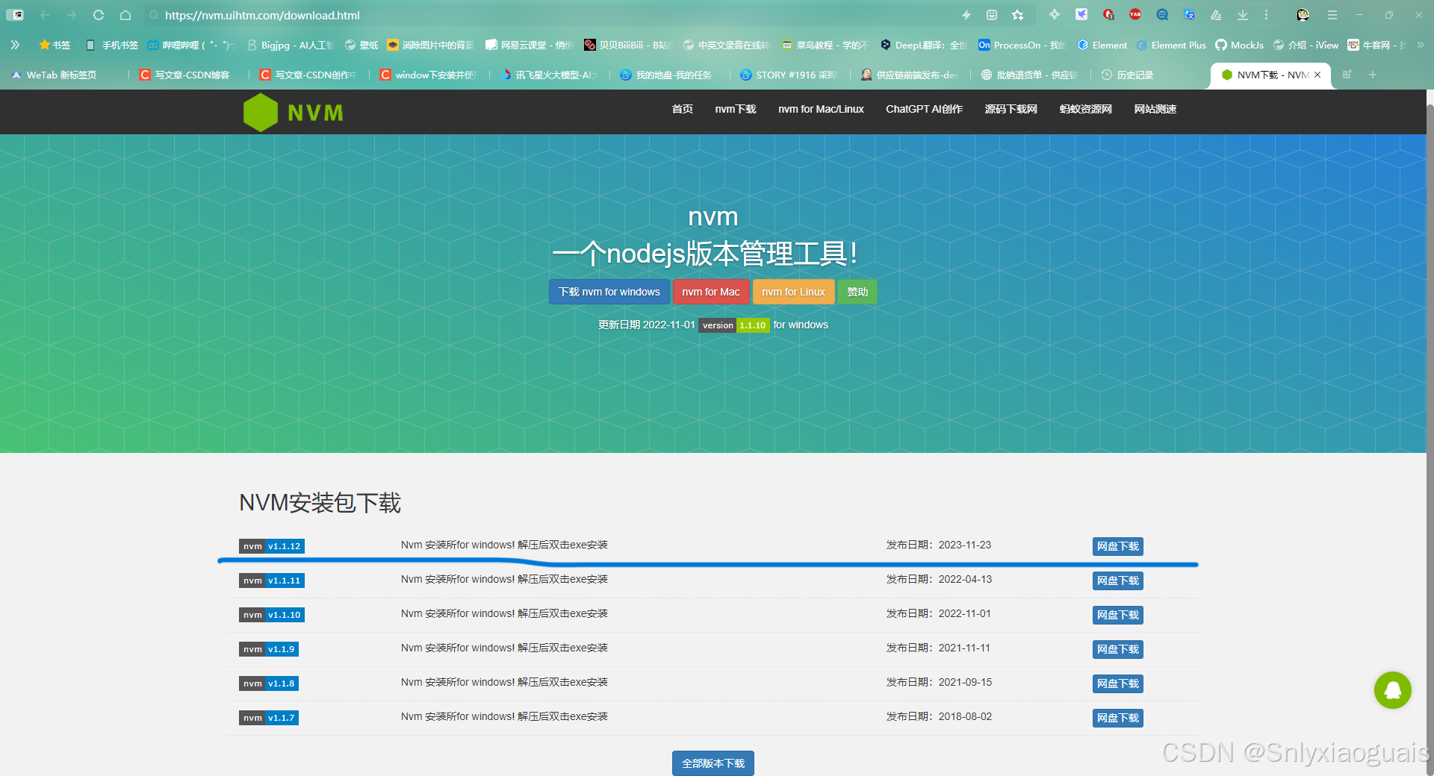Open 首页 in site navigation
The height and width of the screenshot is (776, 1434).
[x=682, y=109]
